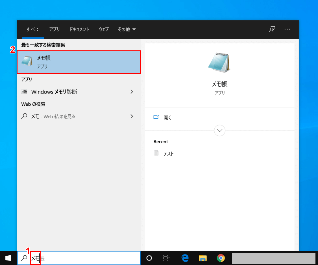318x265 pixels.
Task: Expand Windows メモリ診断 result arrow
Action: pyautogui.click(x=132, y=92)
